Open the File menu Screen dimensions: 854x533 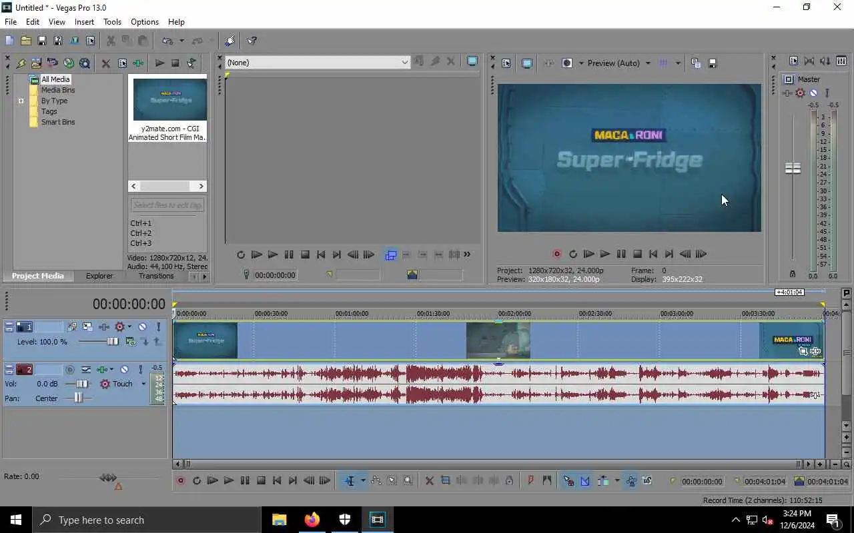pyautogui.click(x=11, y=22)
